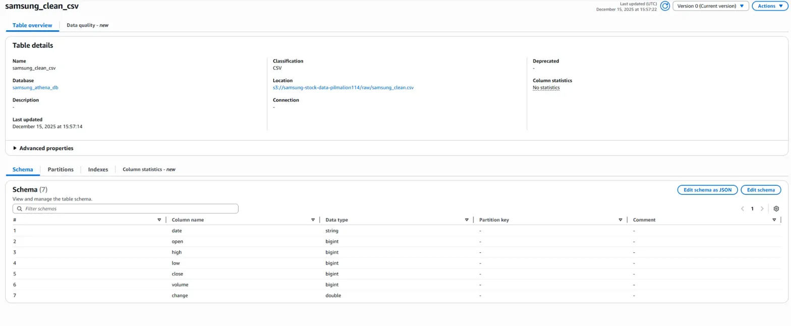Screen dimensions: 791x326
Task: Click the Partition key header
Action: pyautogui.click(x=494, y=220)
